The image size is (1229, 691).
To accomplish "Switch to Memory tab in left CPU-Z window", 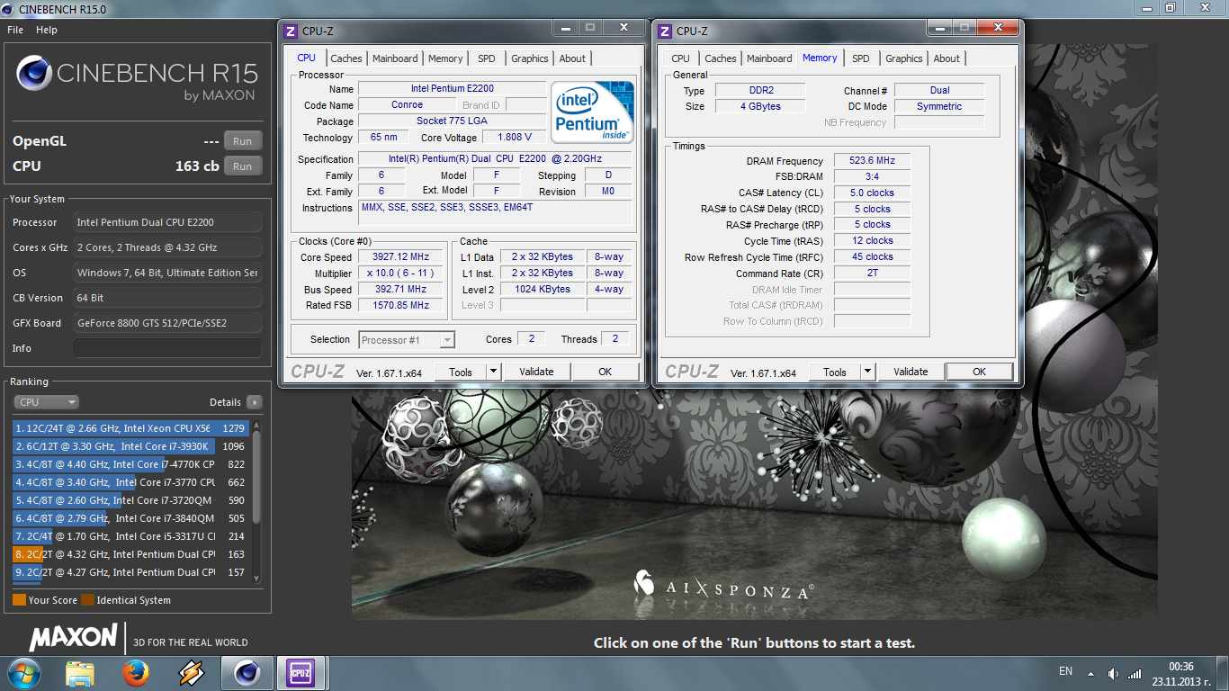I will (x=445, y=58).
